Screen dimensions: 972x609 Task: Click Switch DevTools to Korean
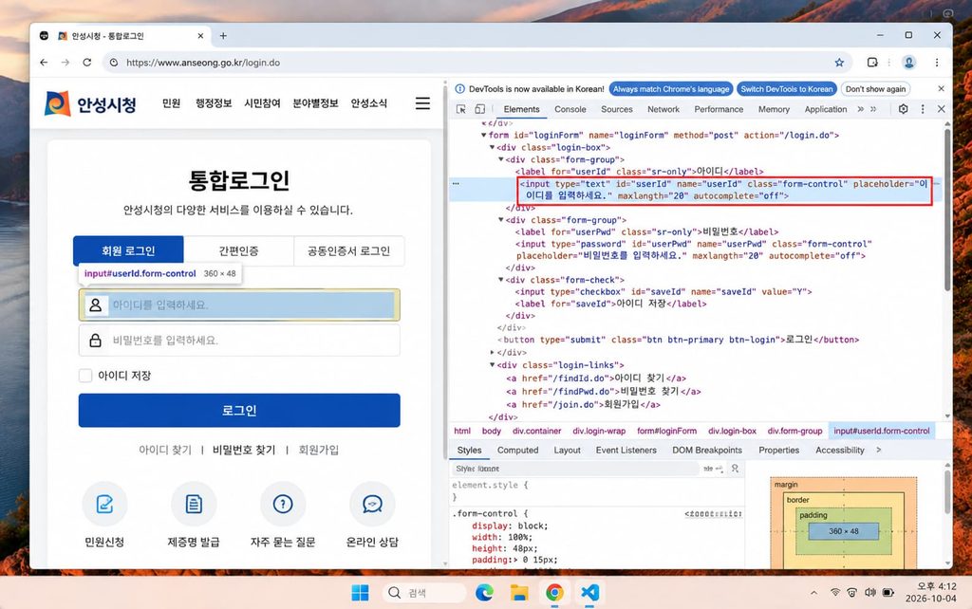pyautogui.click(x=787, y=89)
